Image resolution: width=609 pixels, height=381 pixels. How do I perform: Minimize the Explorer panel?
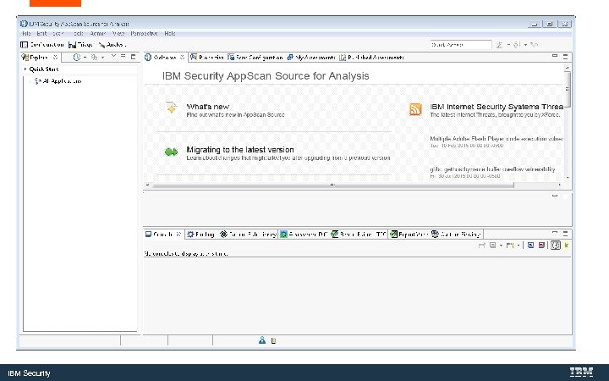123,57
